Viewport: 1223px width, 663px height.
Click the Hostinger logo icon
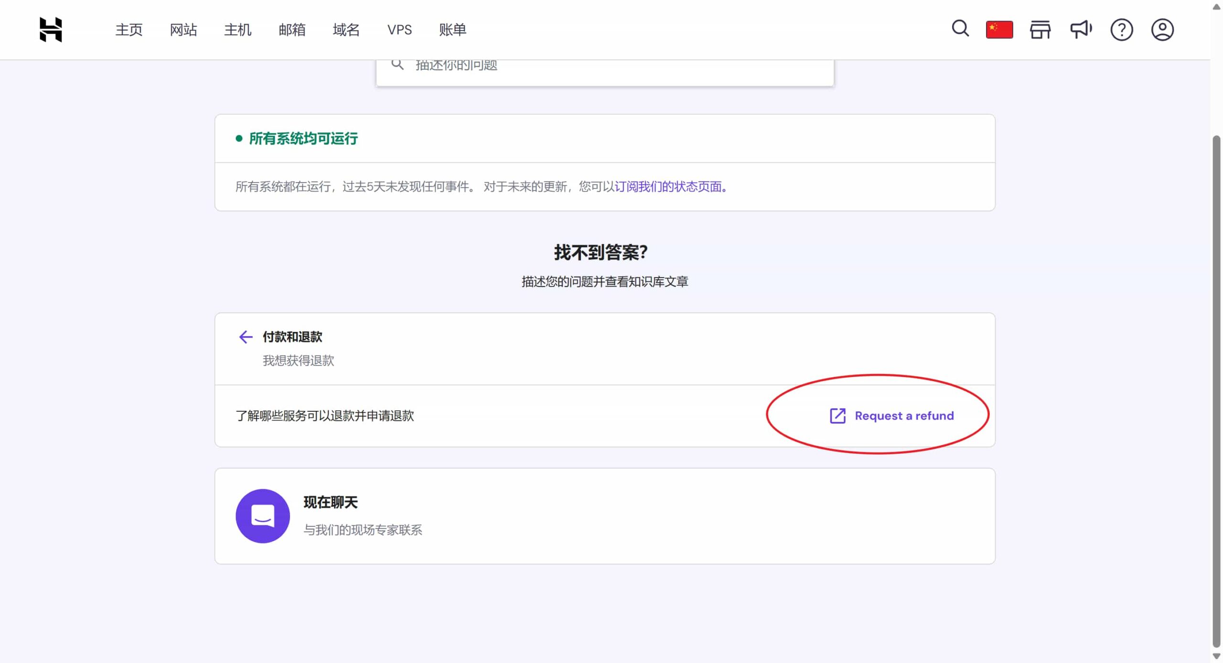pos(51,30)
